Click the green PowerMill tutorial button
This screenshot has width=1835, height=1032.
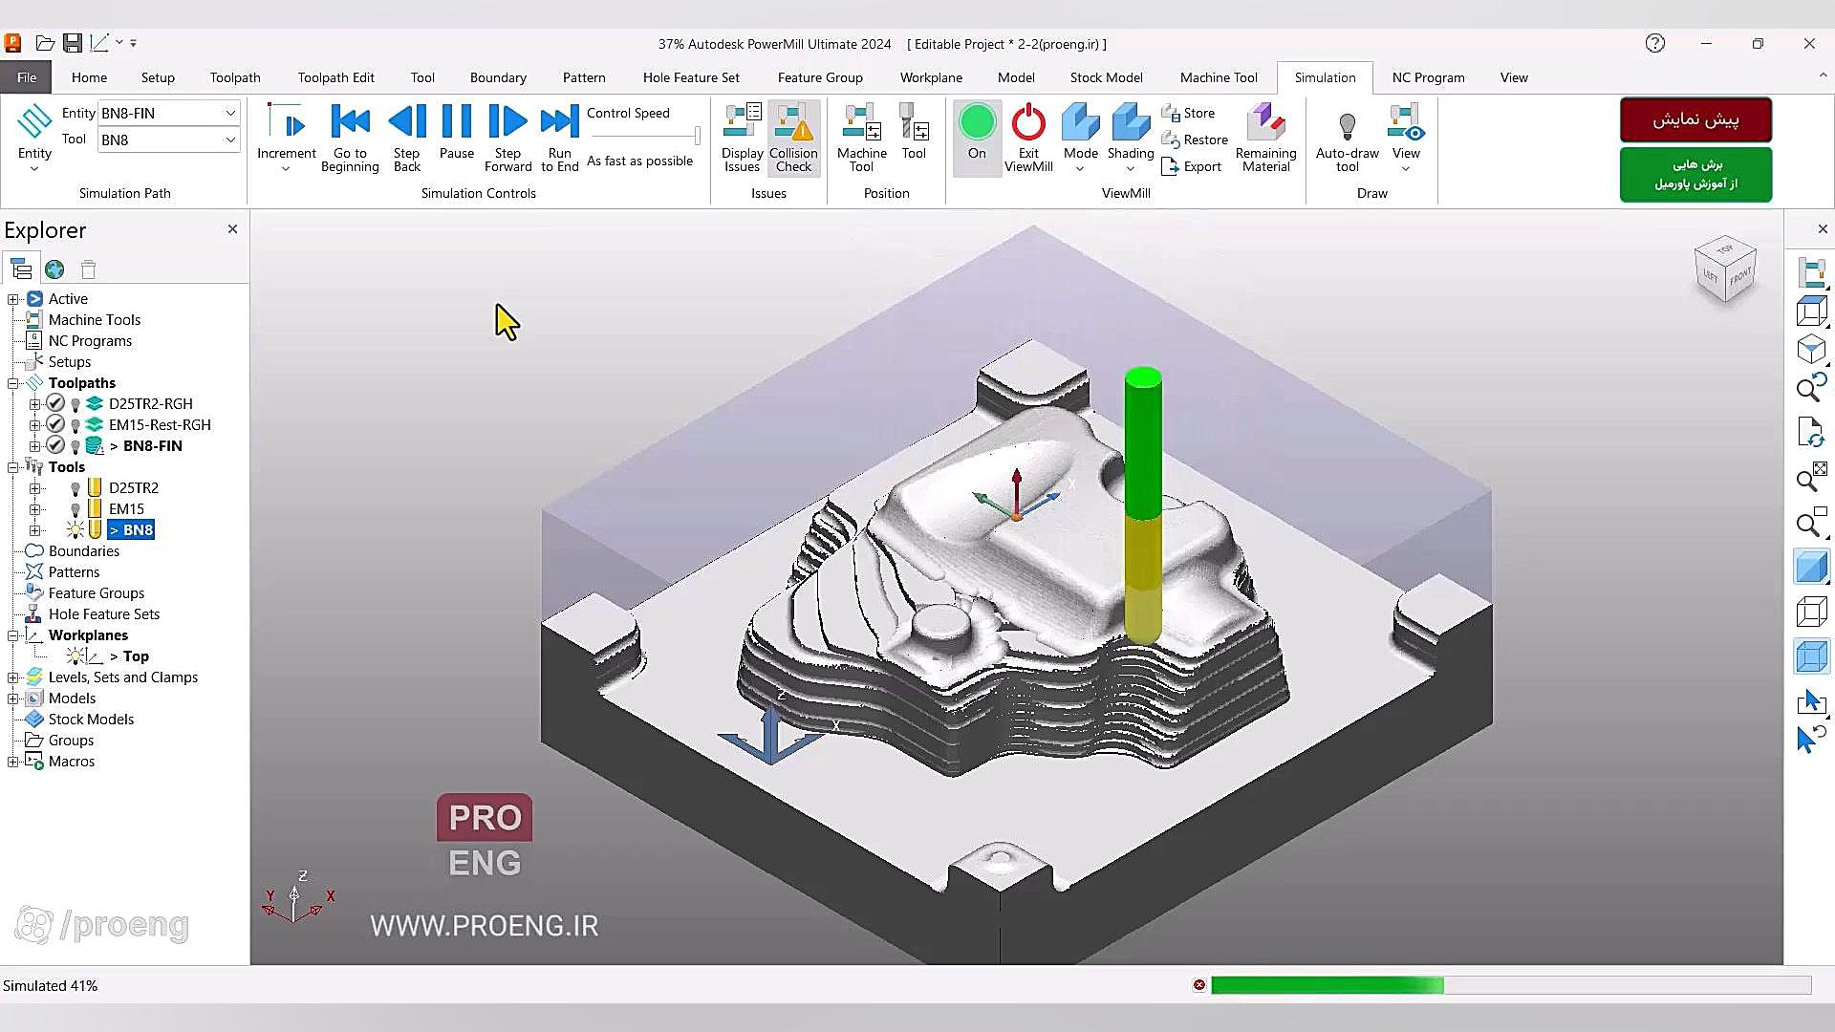pyautogui.click(x=1695, y=174)
